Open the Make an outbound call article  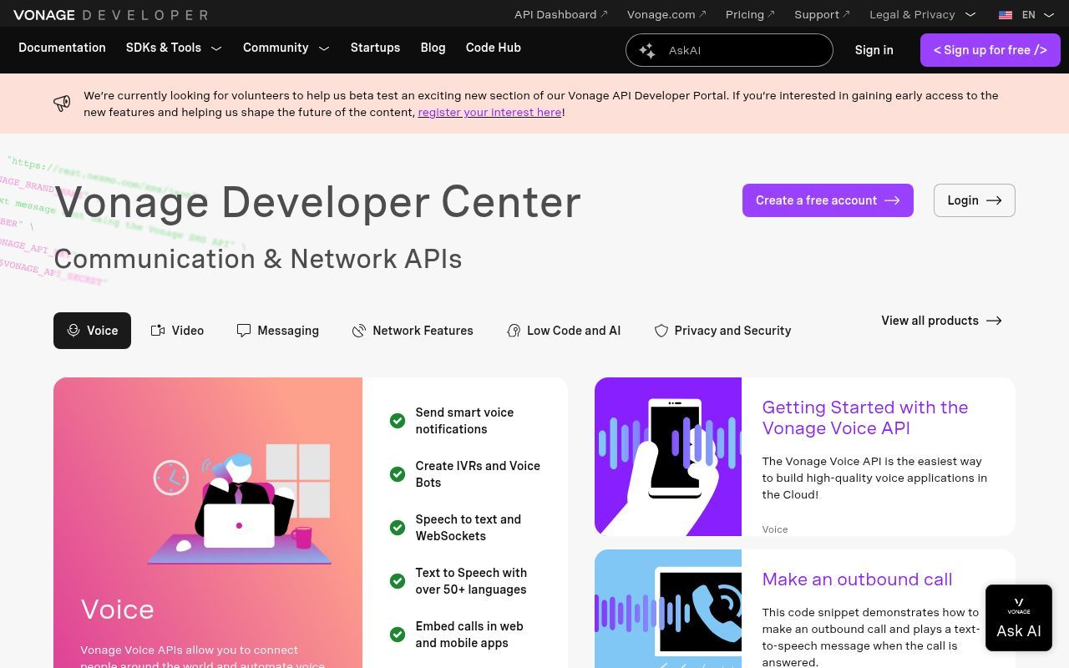857,579
